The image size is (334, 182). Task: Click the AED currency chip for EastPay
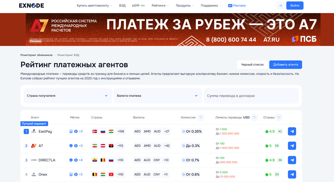pyautogui.click(x=137, y=131)
